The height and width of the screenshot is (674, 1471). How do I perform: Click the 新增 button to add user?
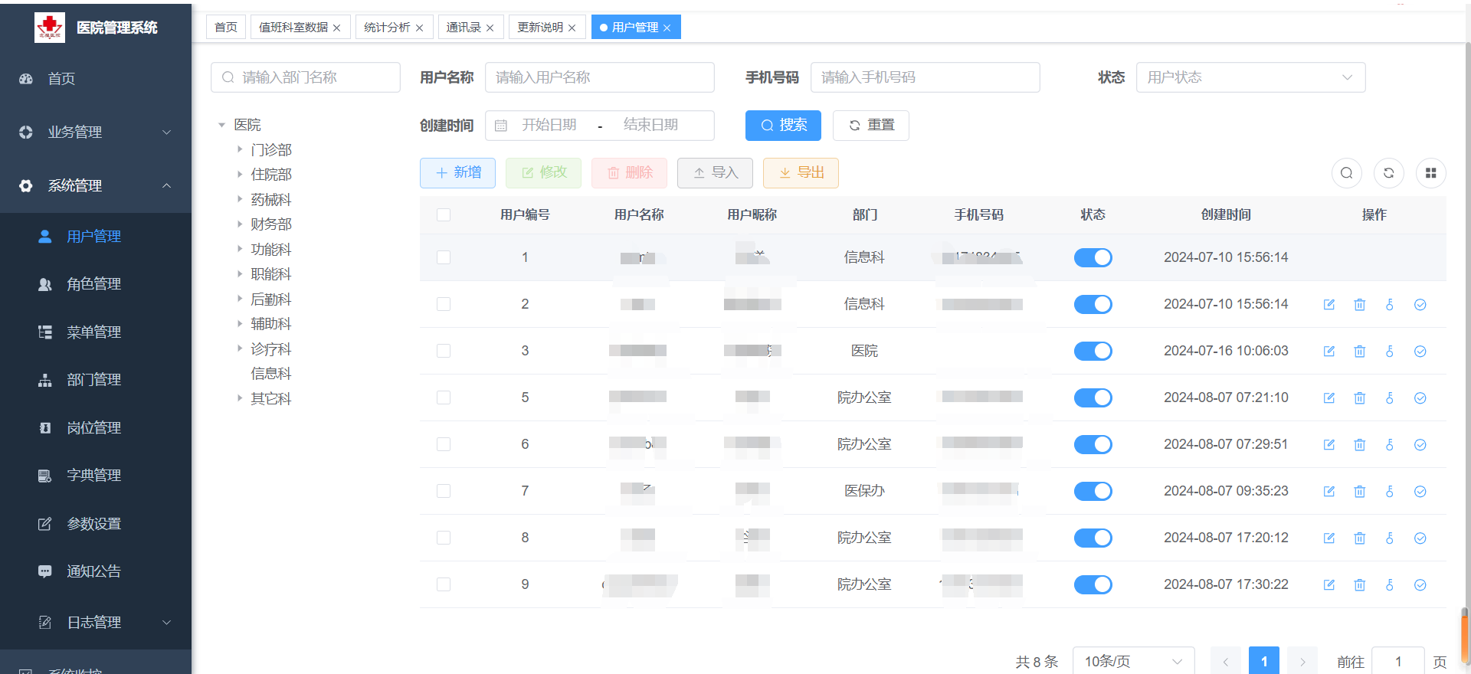click(457, 173)
